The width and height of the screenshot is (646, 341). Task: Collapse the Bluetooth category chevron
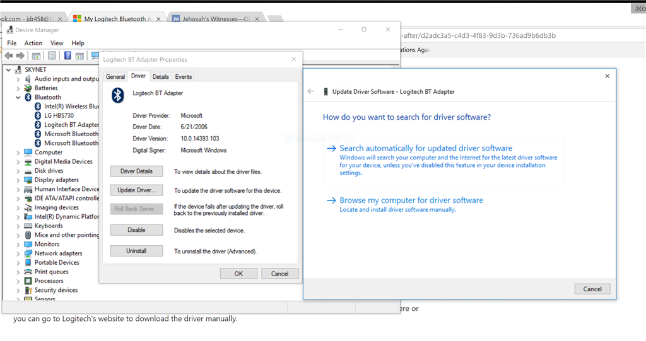(18, 98)
